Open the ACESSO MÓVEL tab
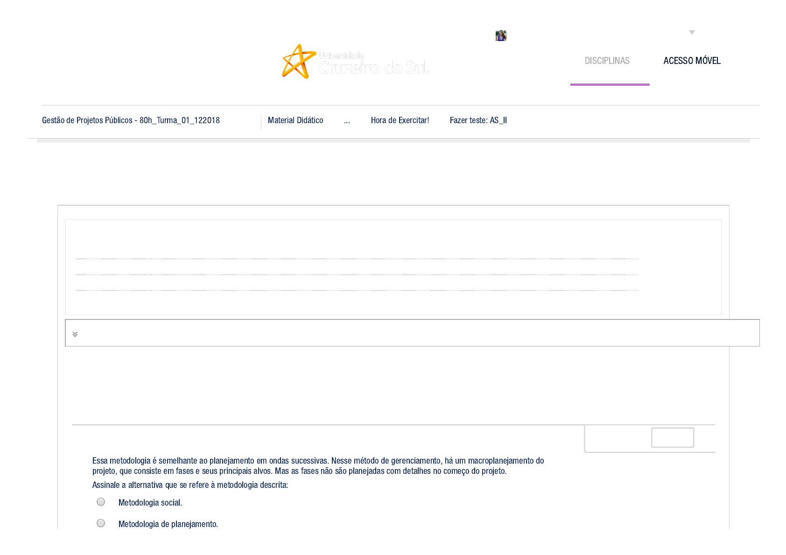786x555 pixels. (692, 61)
